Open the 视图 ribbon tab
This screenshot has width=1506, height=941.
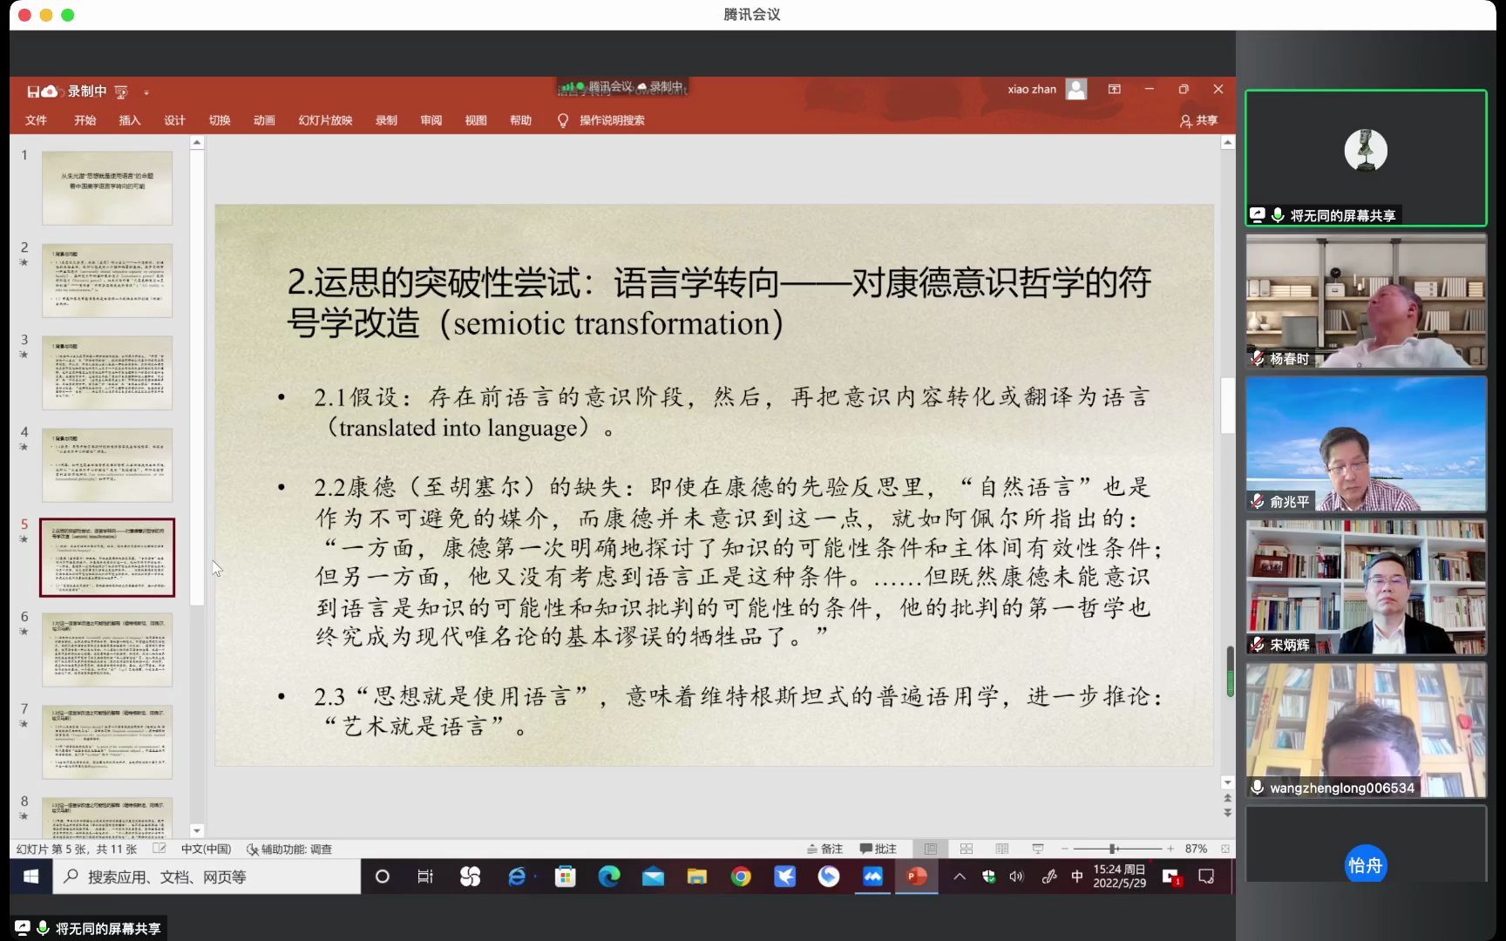click(476, 120)
